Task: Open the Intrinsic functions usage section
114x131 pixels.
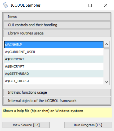Action: [57, 93]
